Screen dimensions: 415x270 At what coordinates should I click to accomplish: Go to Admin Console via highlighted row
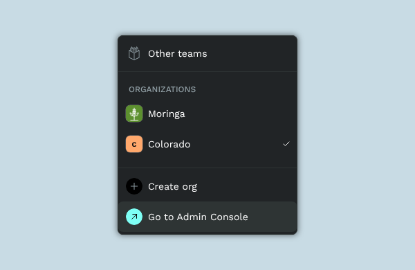tap(207, 217)
